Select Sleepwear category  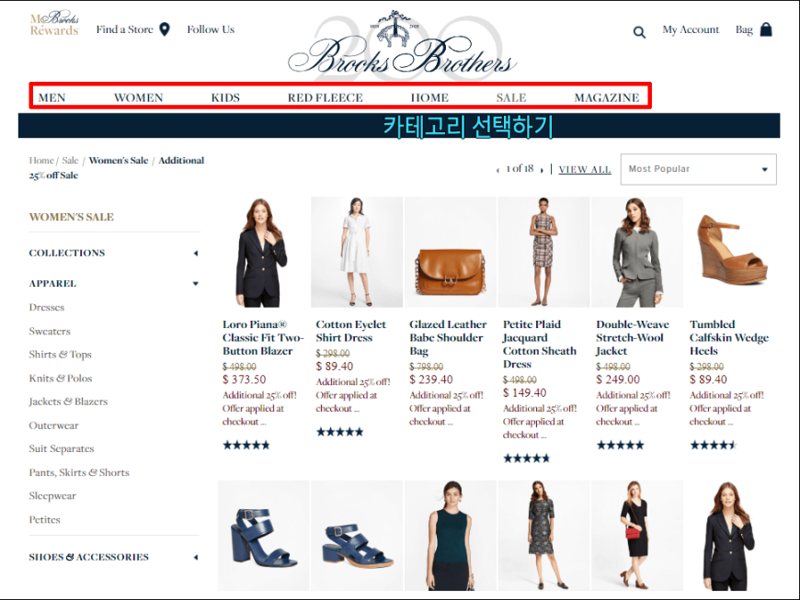52,496
